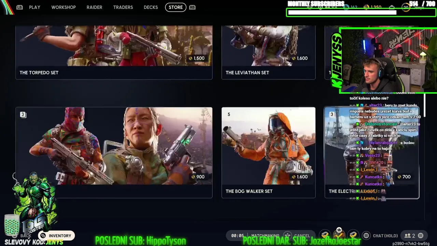
Task: Click the 1,500 price on Torpedo Set
Action: (196, 58)
